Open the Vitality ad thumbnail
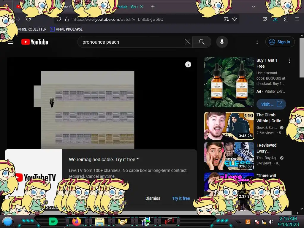 pos(229,82)
